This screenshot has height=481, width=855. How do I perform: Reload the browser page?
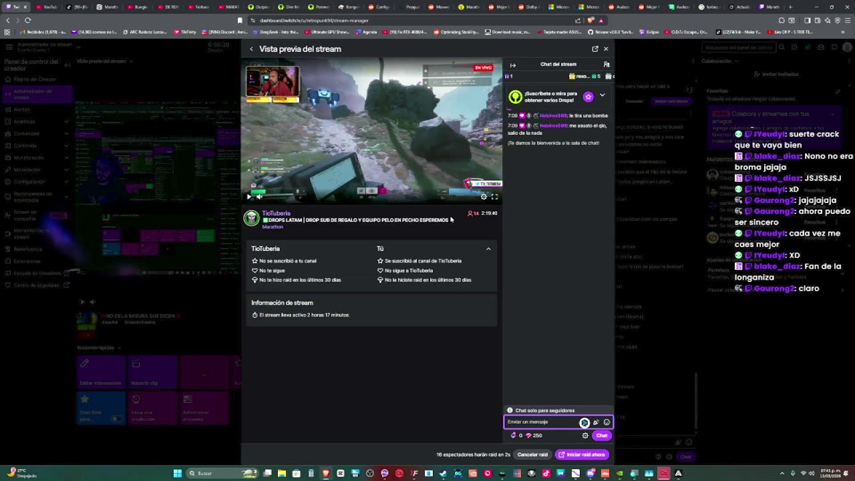(x=27, y=20)
